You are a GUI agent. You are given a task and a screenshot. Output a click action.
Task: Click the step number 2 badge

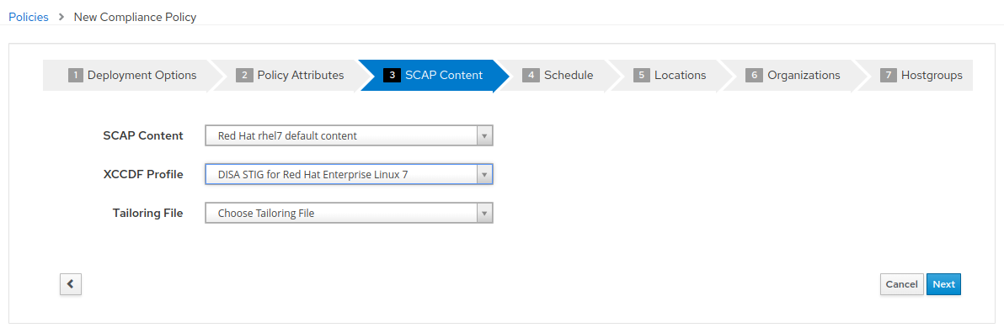tap(244, 76)
